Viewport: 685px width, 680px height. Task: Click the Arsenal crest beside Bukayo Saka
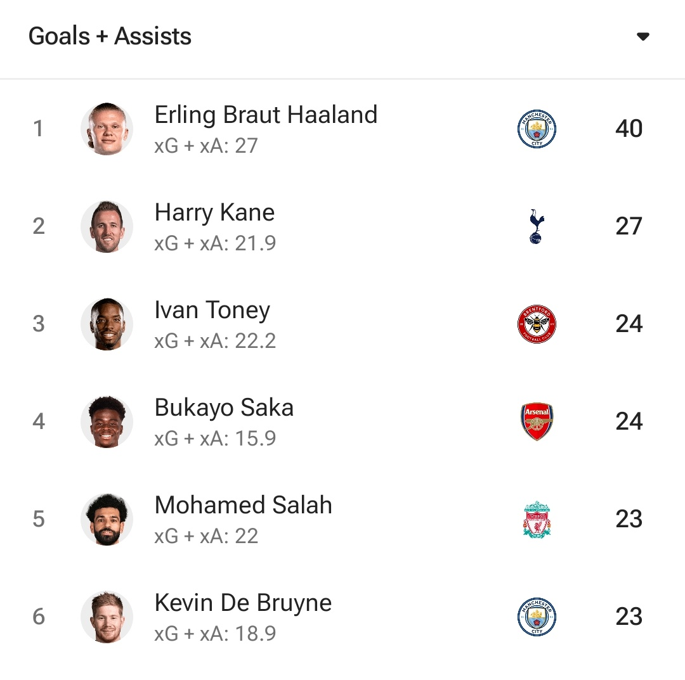(537, 421)
